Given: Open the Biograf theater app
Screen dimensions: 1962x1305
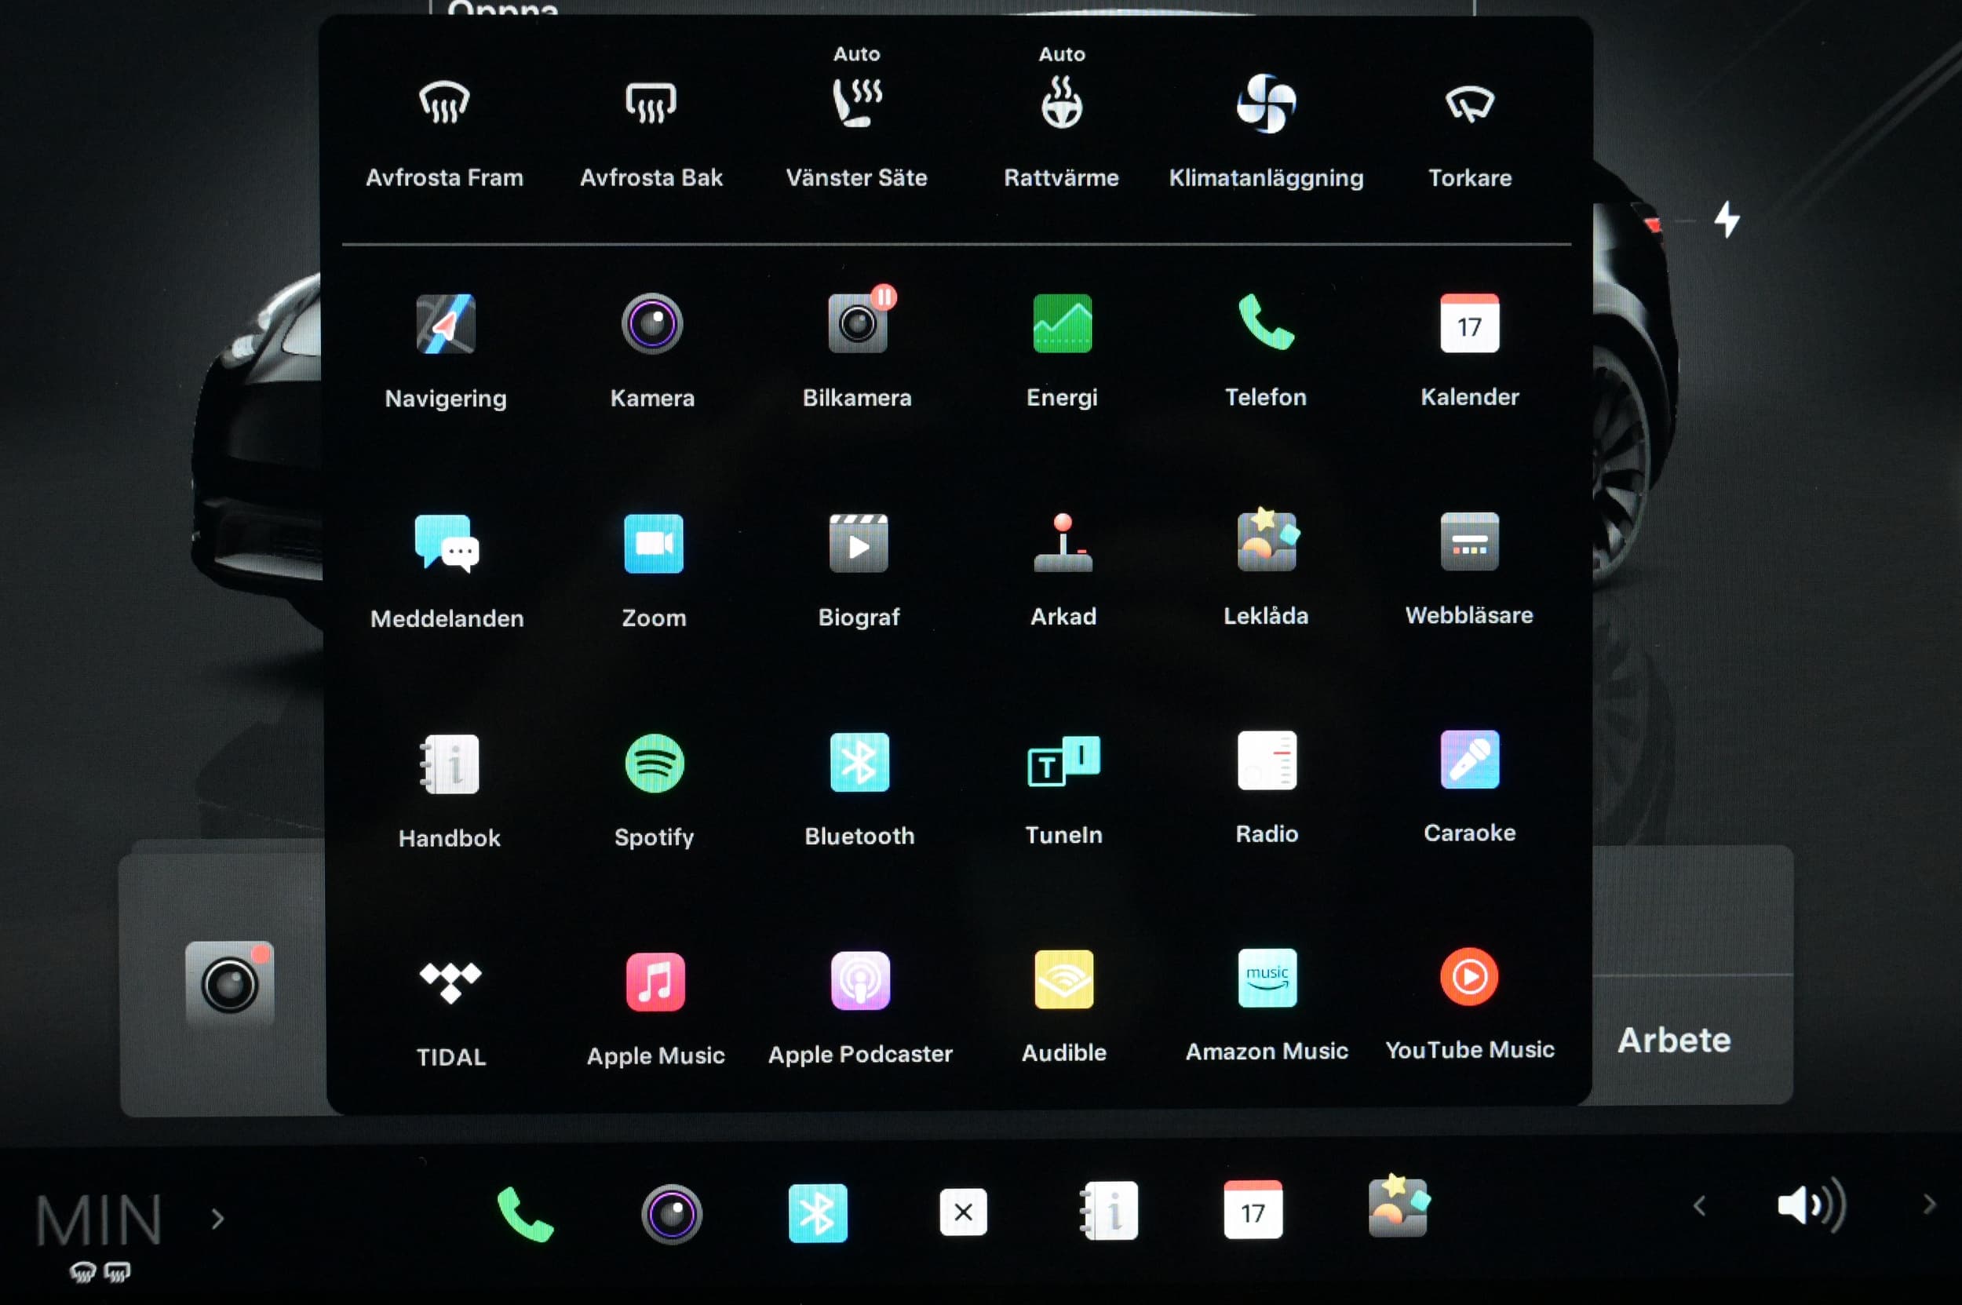Looking at the screenshot, I should point(859,543).
